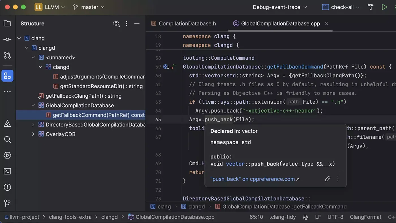This screenshot has height=223, width=396.
Task: Open the Git tool window at sidebar bottom
Action: tap(8, 203)
